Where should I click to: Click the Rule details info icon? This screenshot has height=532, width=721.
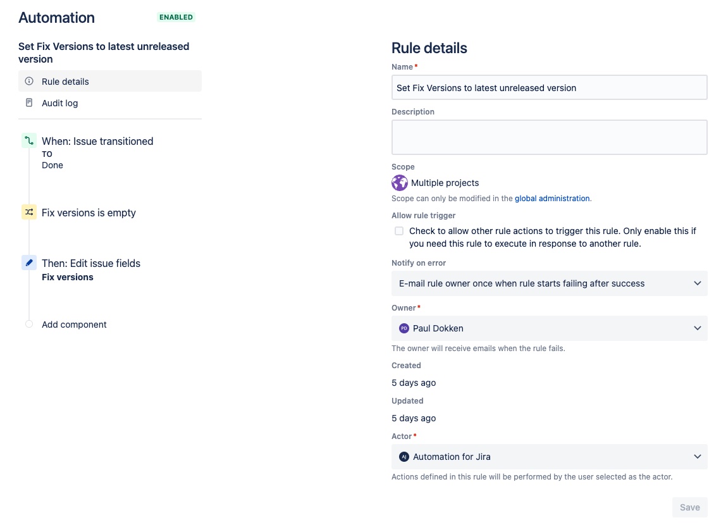pos(28,81)
